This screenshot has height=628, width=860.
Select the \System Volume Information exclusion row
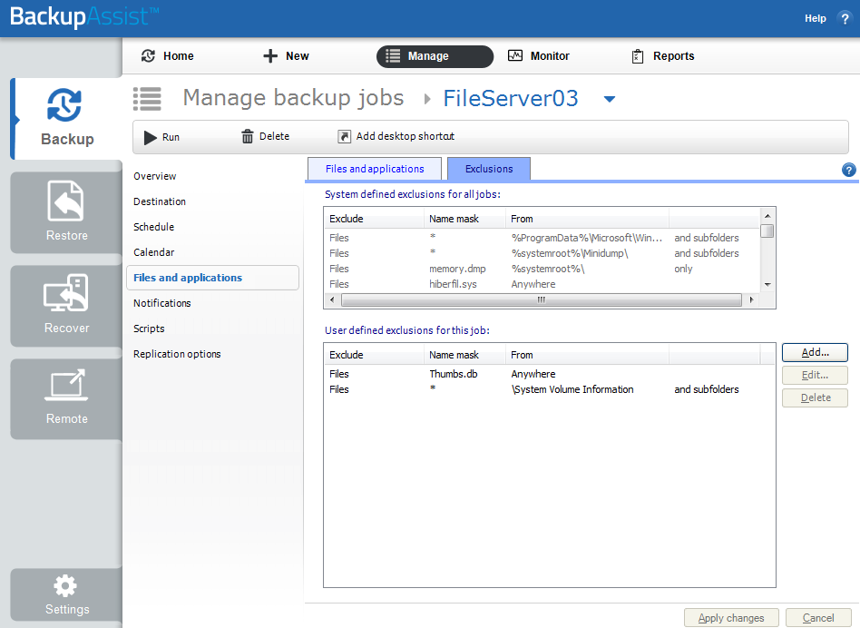point(549,389)
